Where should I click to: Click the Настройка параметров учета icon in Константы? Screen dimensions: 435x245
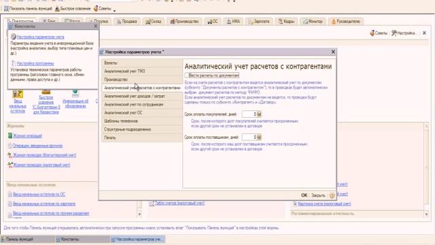tap(13, 37)
